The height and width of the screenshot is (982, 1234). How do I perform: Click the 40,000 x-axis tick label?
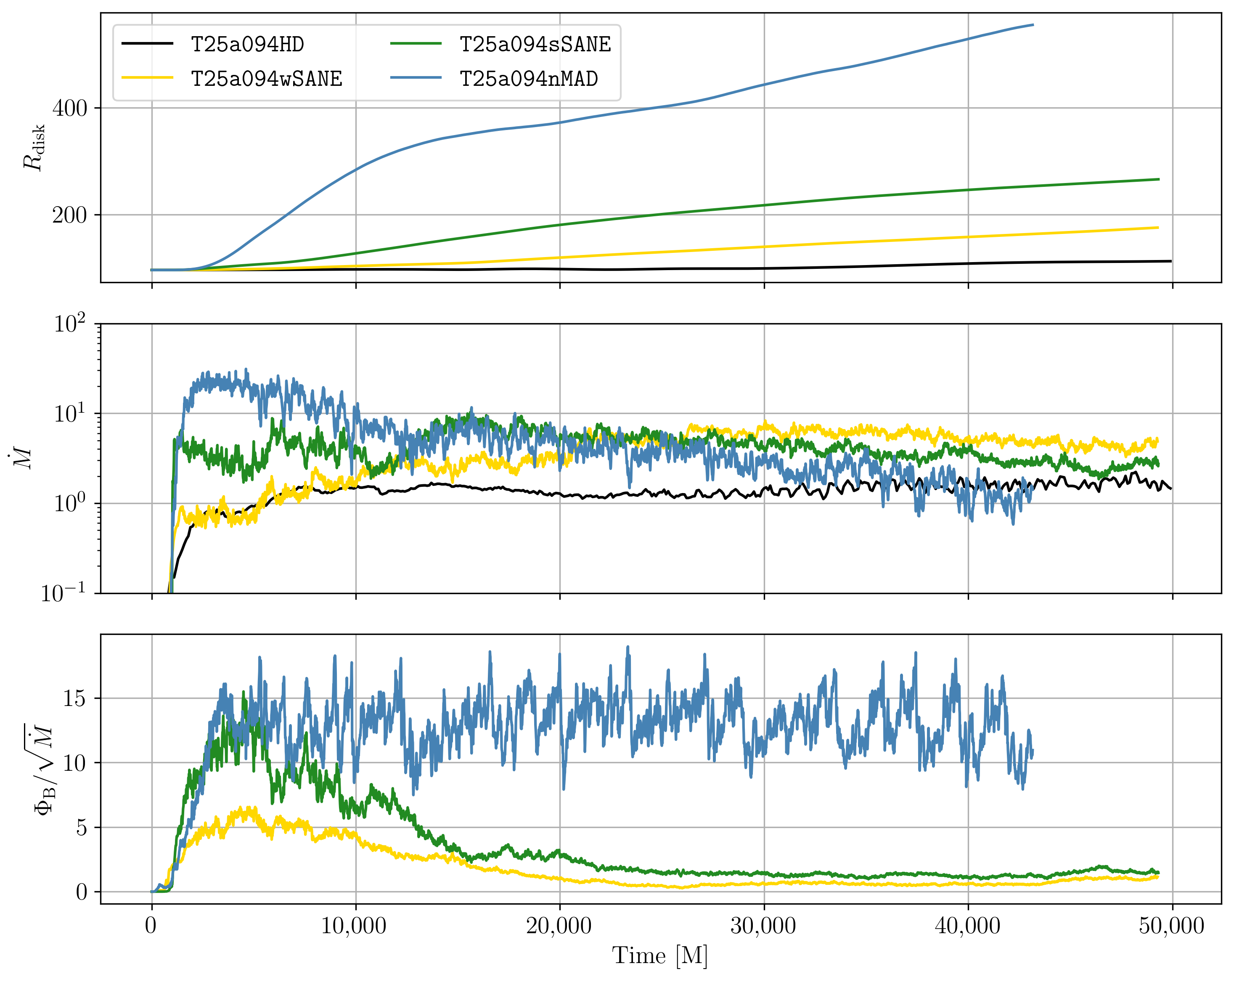(967, 925)
